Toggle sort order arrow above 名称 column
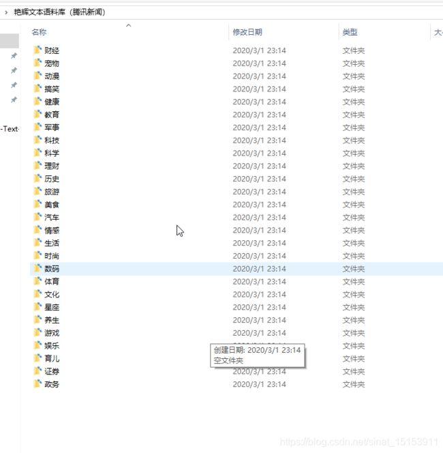The width and height of the screenshot is (443, 453). [129, 25]
